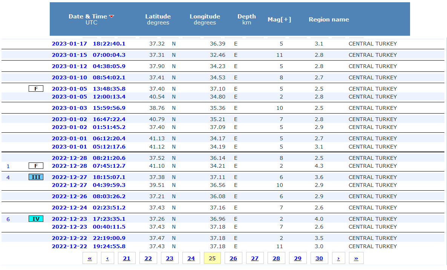Open earthquake 2023-01-12 04:38:05.9
This screenshot has height=270, width=447.
[x=88, y=66]
